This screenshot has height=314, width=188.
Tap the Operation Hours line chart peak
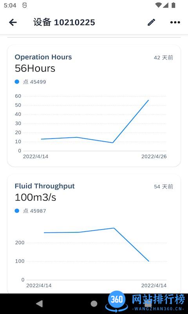148,100
